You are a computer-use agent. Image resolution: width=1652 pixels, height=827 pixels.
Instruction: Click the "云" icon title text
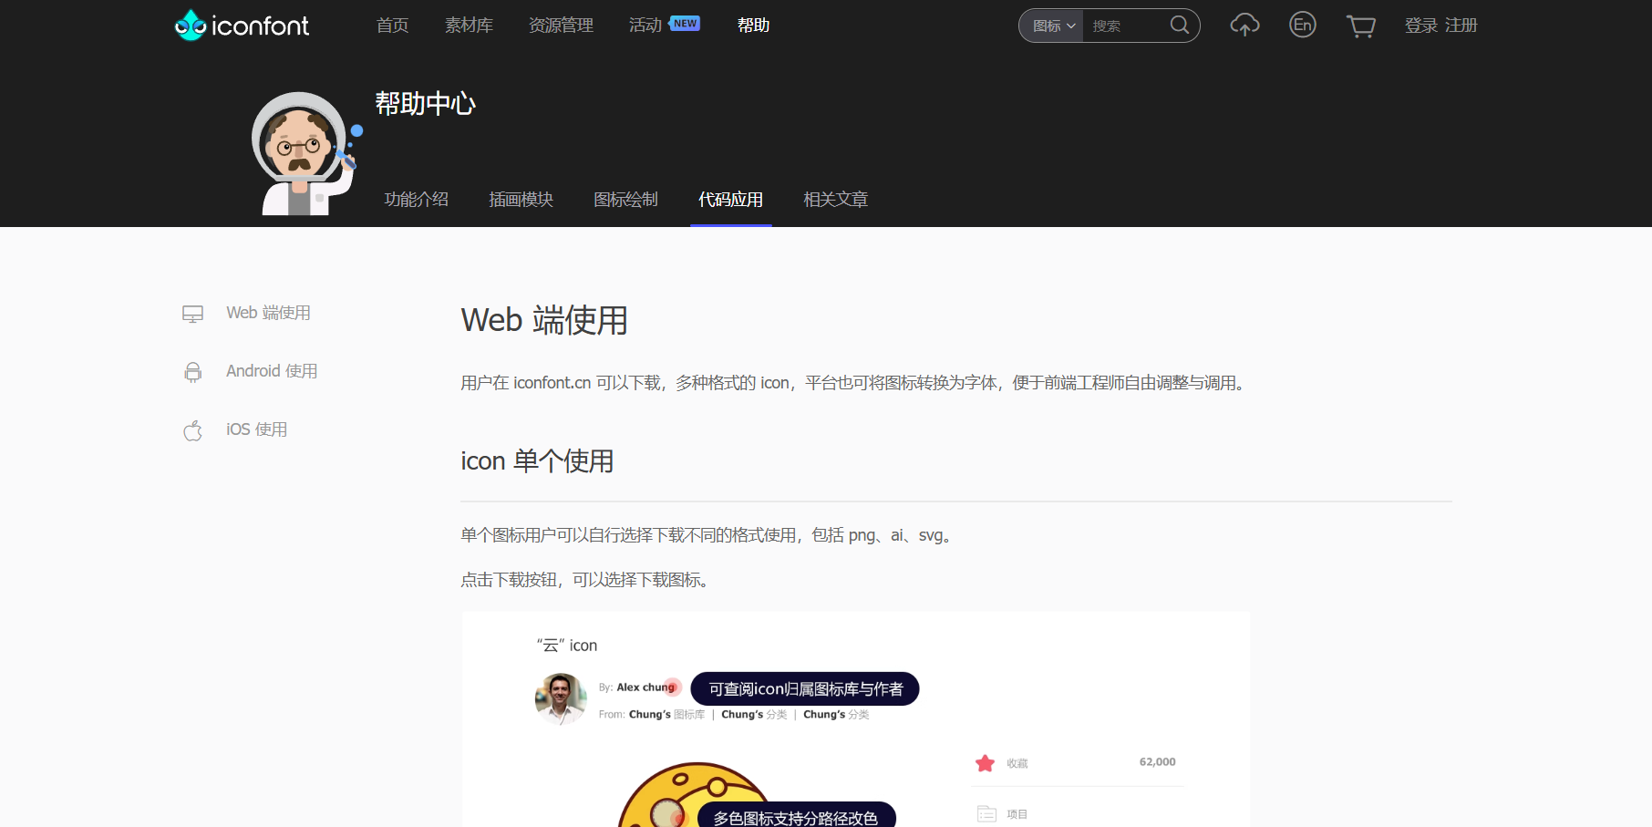567,646
